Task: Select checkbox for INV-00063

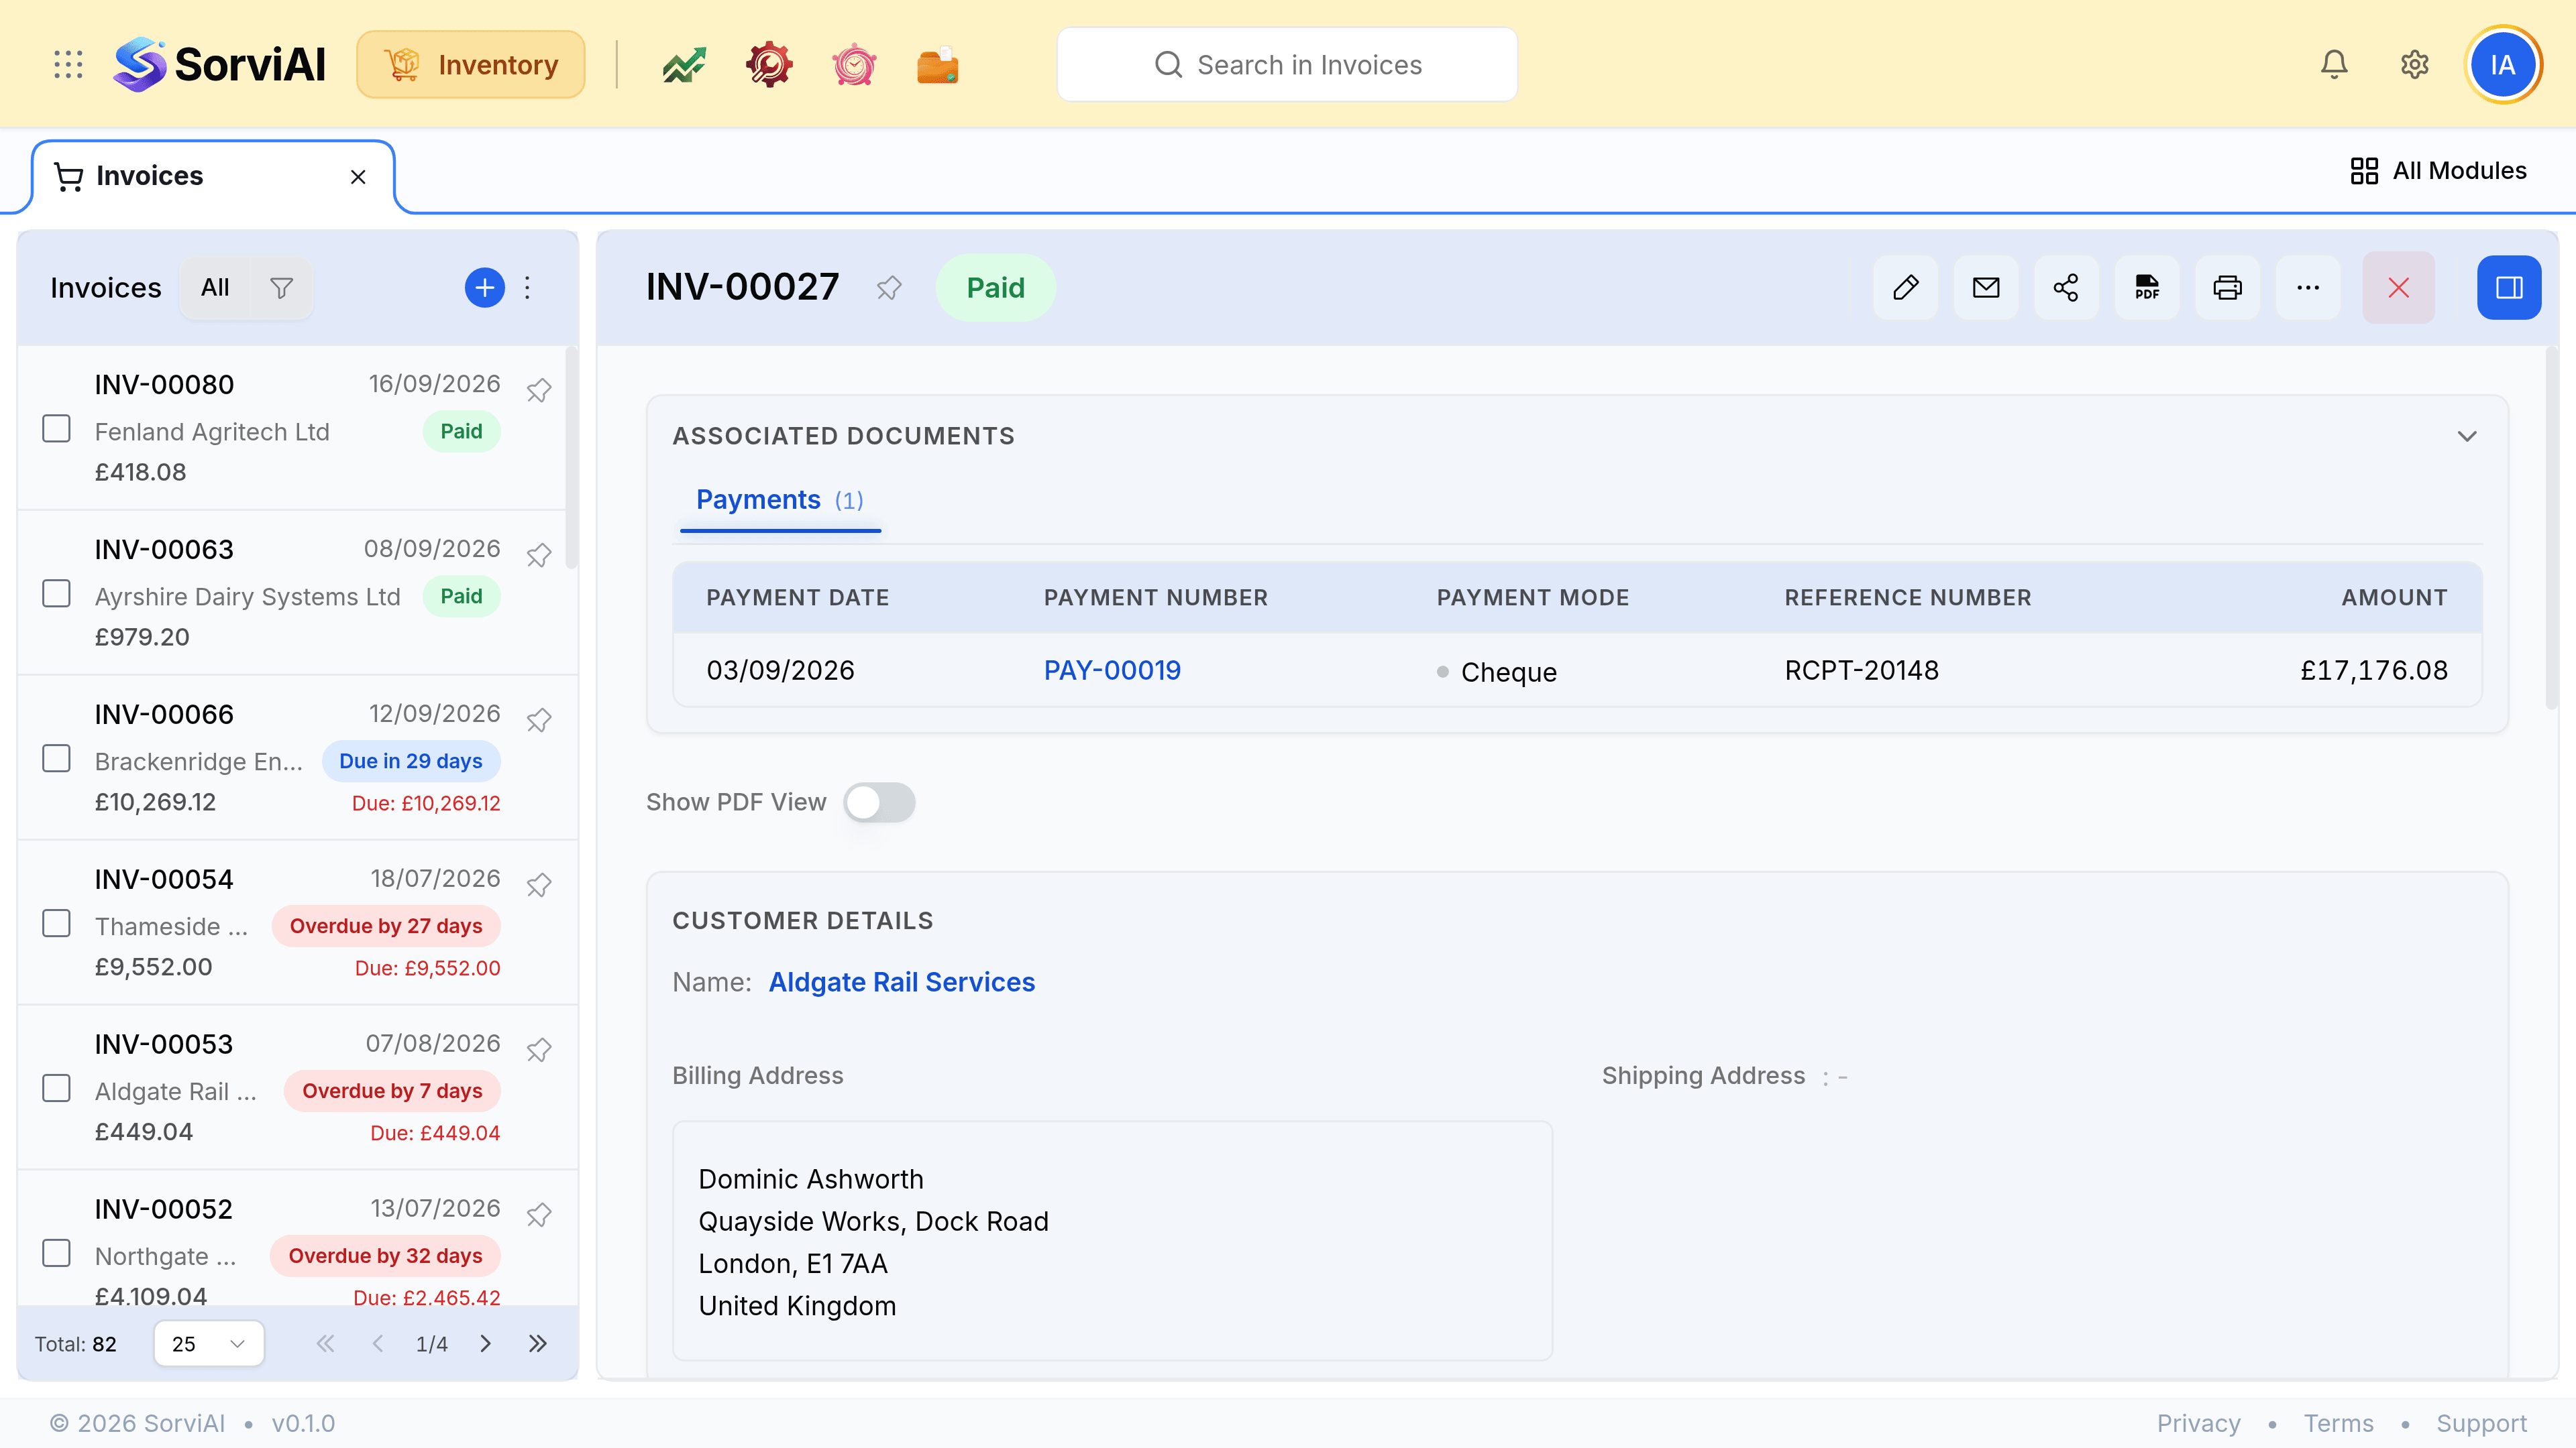Action: tap(57, 593)
